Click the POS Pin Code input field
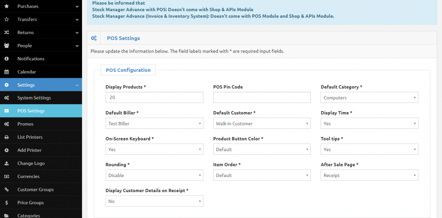 262,98
